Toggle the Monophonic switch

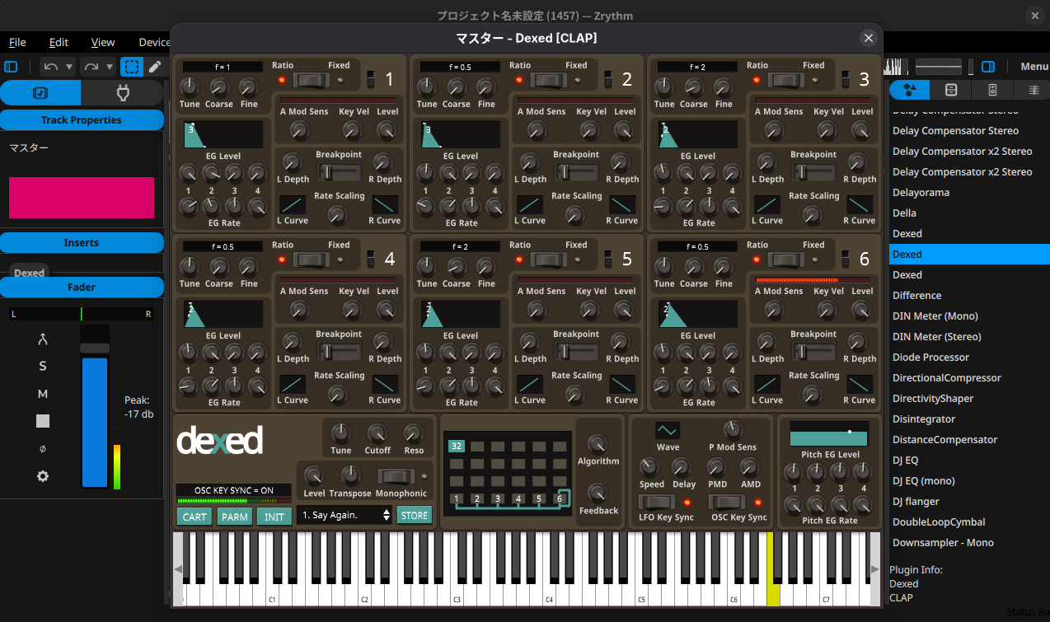[397, 476]
